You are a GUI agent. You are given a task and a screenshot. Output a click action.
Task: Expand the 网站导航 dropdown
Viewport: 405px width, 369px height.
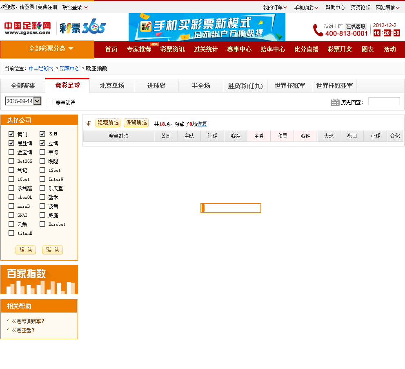pyautogui.click(x=388, y=8)
